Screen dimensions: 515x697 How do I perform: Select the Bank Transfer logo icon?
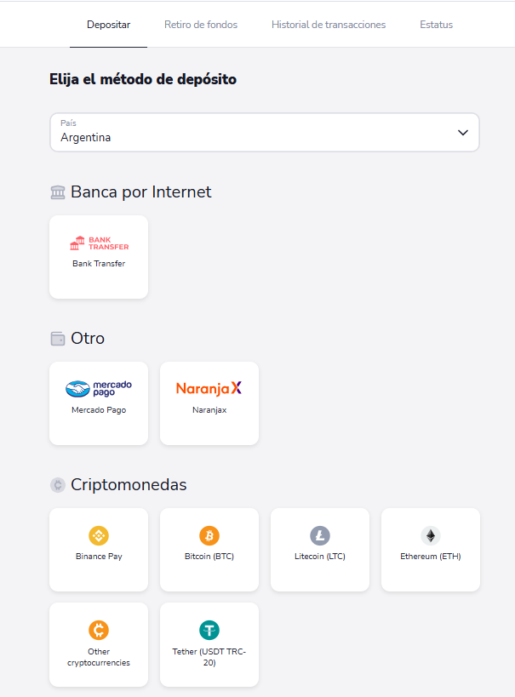pos(99,243)
